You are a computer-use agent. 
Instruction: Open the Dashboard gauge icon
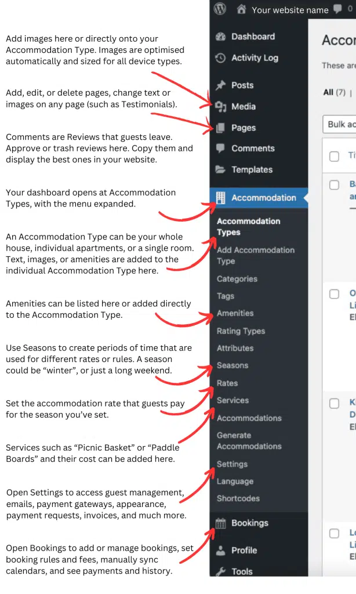coord(220,37)
